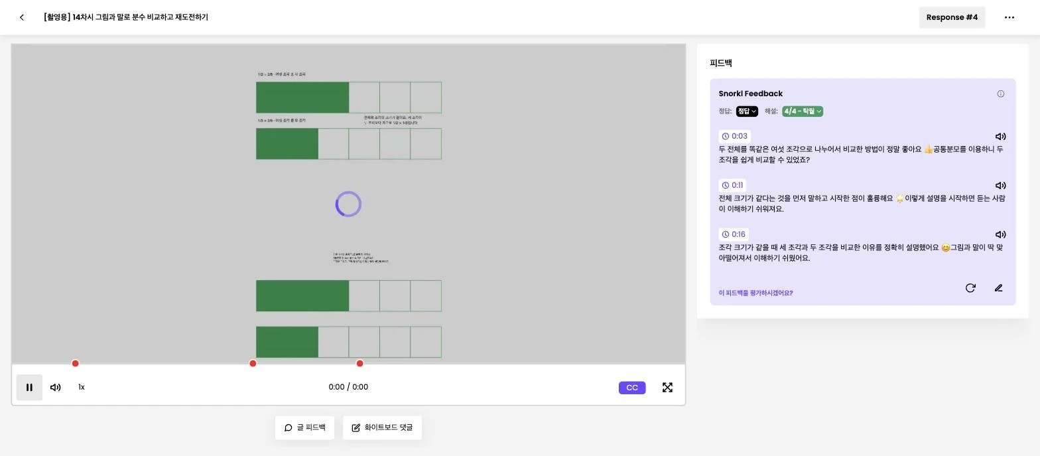Open 화이트보드 댓글 whiteboard comment
The image size is (1040, 456).
(x=382, y=427)
